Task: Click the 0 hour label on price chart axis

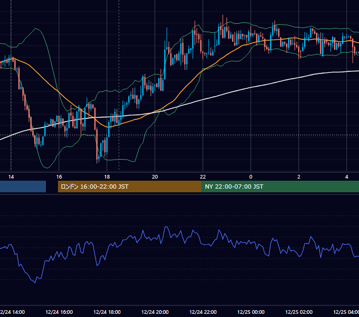Action: coord(251,176)
